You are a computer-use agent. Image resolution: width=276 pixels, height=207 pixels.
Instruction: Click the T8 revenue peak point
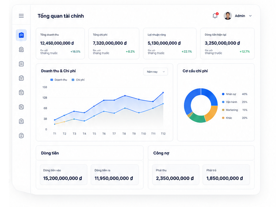point(125,96)
